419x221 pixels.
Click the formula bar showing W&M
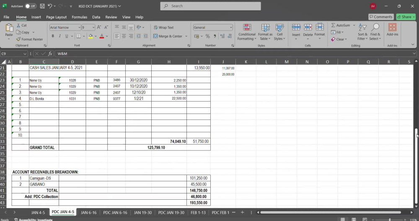[235, 53]
